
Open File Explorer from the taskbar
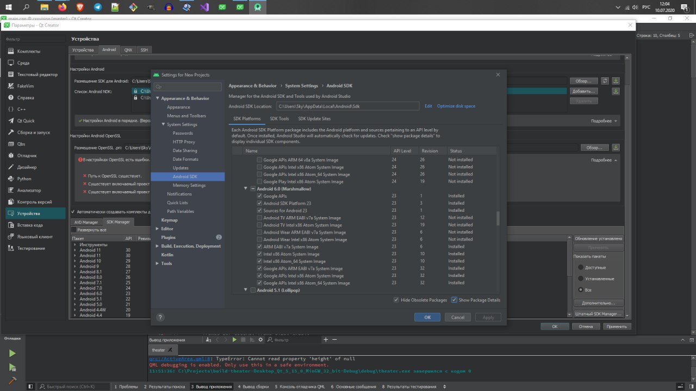click(x=45, y=8)
